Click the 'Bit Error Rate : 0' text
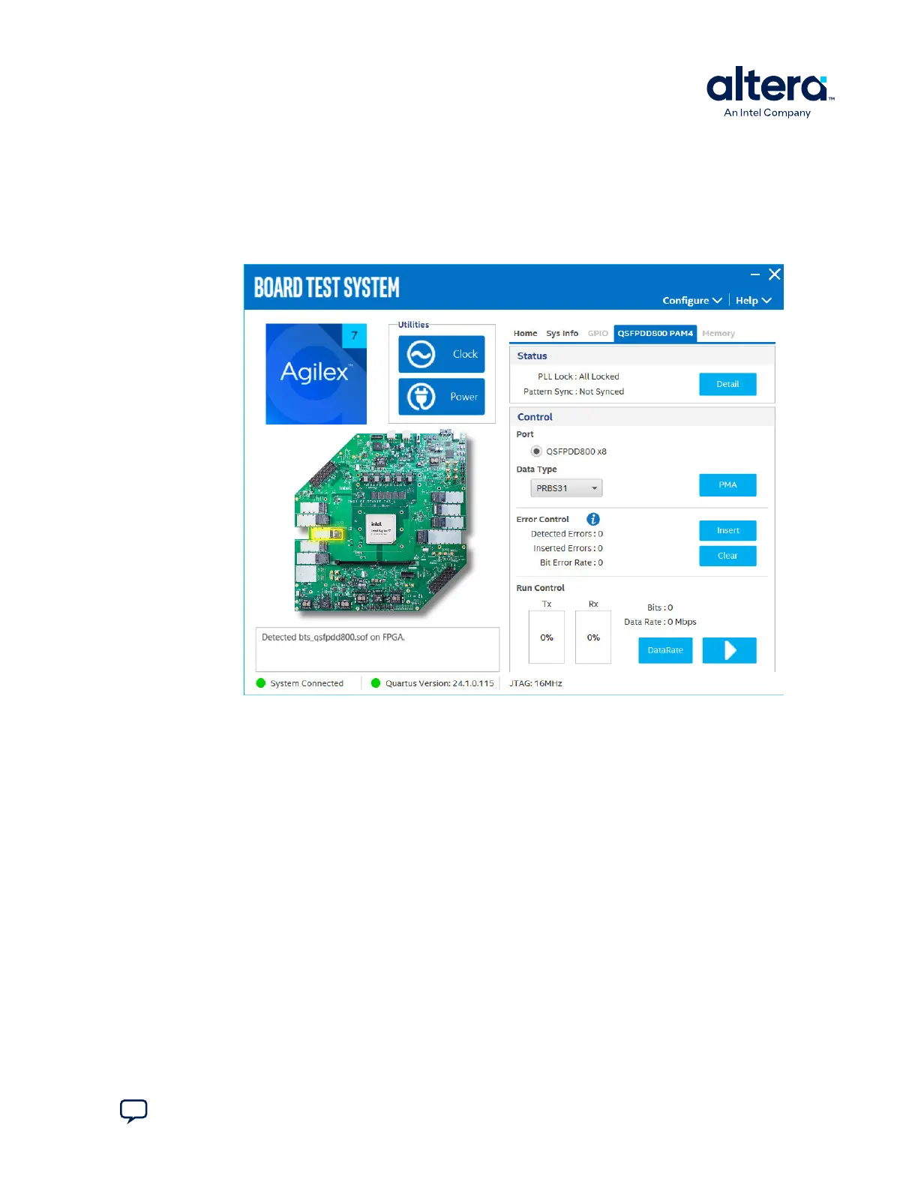This screenshot has height=1188, width=918. click(x=571, y=562)
